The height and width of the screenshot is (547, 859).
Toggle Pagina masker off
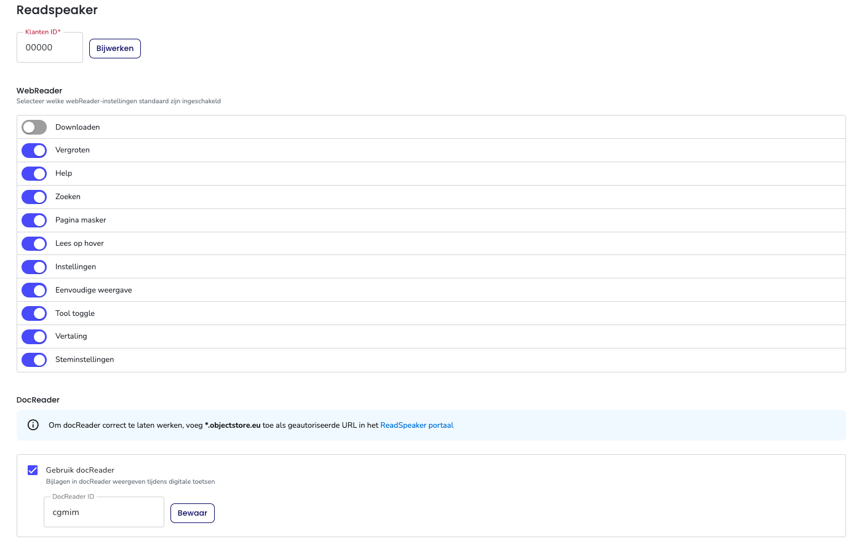[x=34, y=221]
